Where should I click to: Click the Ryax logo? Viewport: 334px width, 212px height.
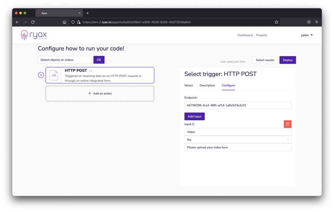pyautogui.click(x=34, y=35)
